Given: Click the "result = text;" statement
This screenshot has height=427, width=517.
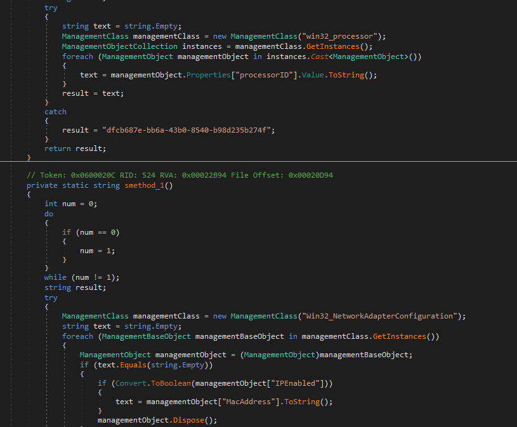Looking at the screenshot, I should pyautogui.click(x=93, y=93).
